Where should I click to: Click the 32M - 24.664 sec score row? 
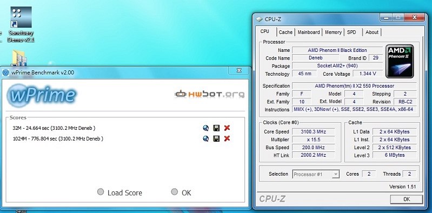pyautogui.click(x=54, y=128)
